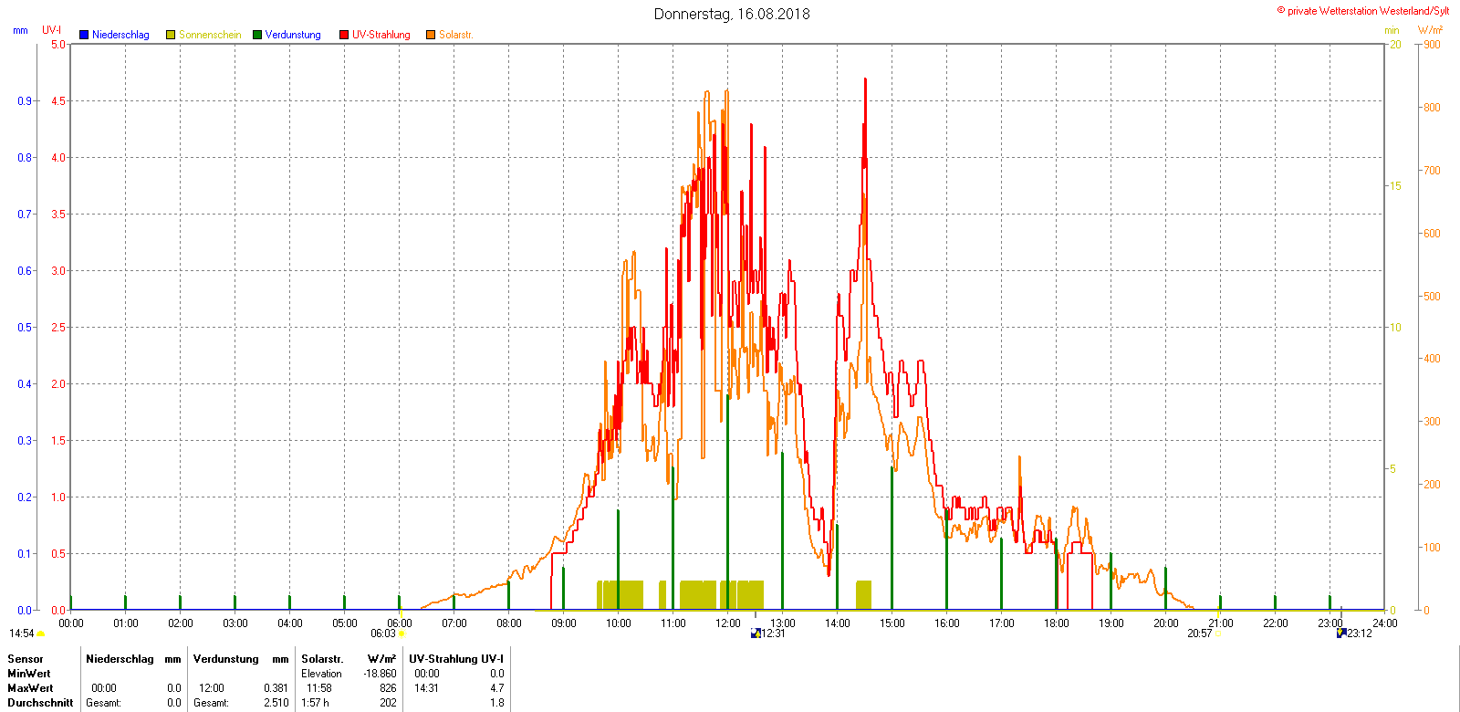Click the tall green Verdunstung bar at 12:00
This screenshot has width=1460, height=712.
(727, 502)
